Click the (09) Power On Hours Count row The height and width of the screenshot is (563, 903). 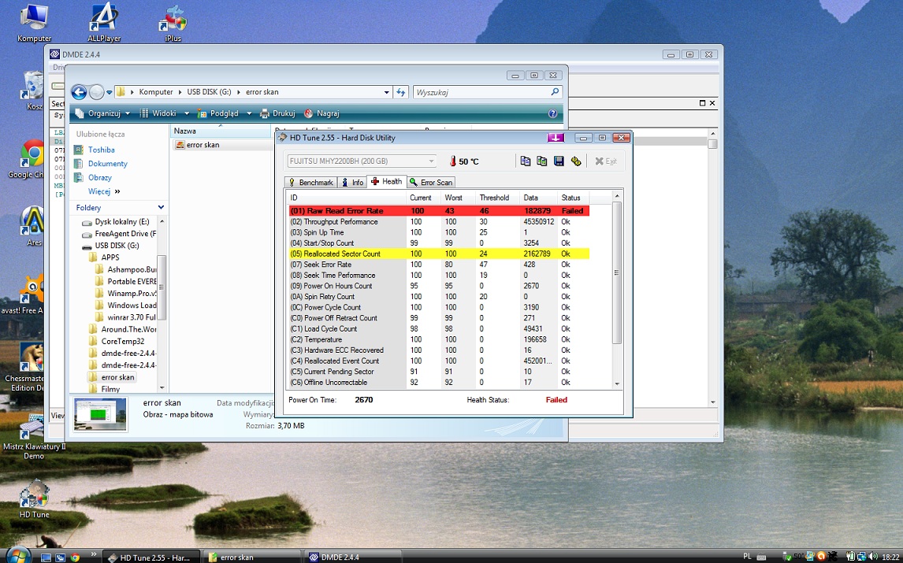tap(439, 286)
